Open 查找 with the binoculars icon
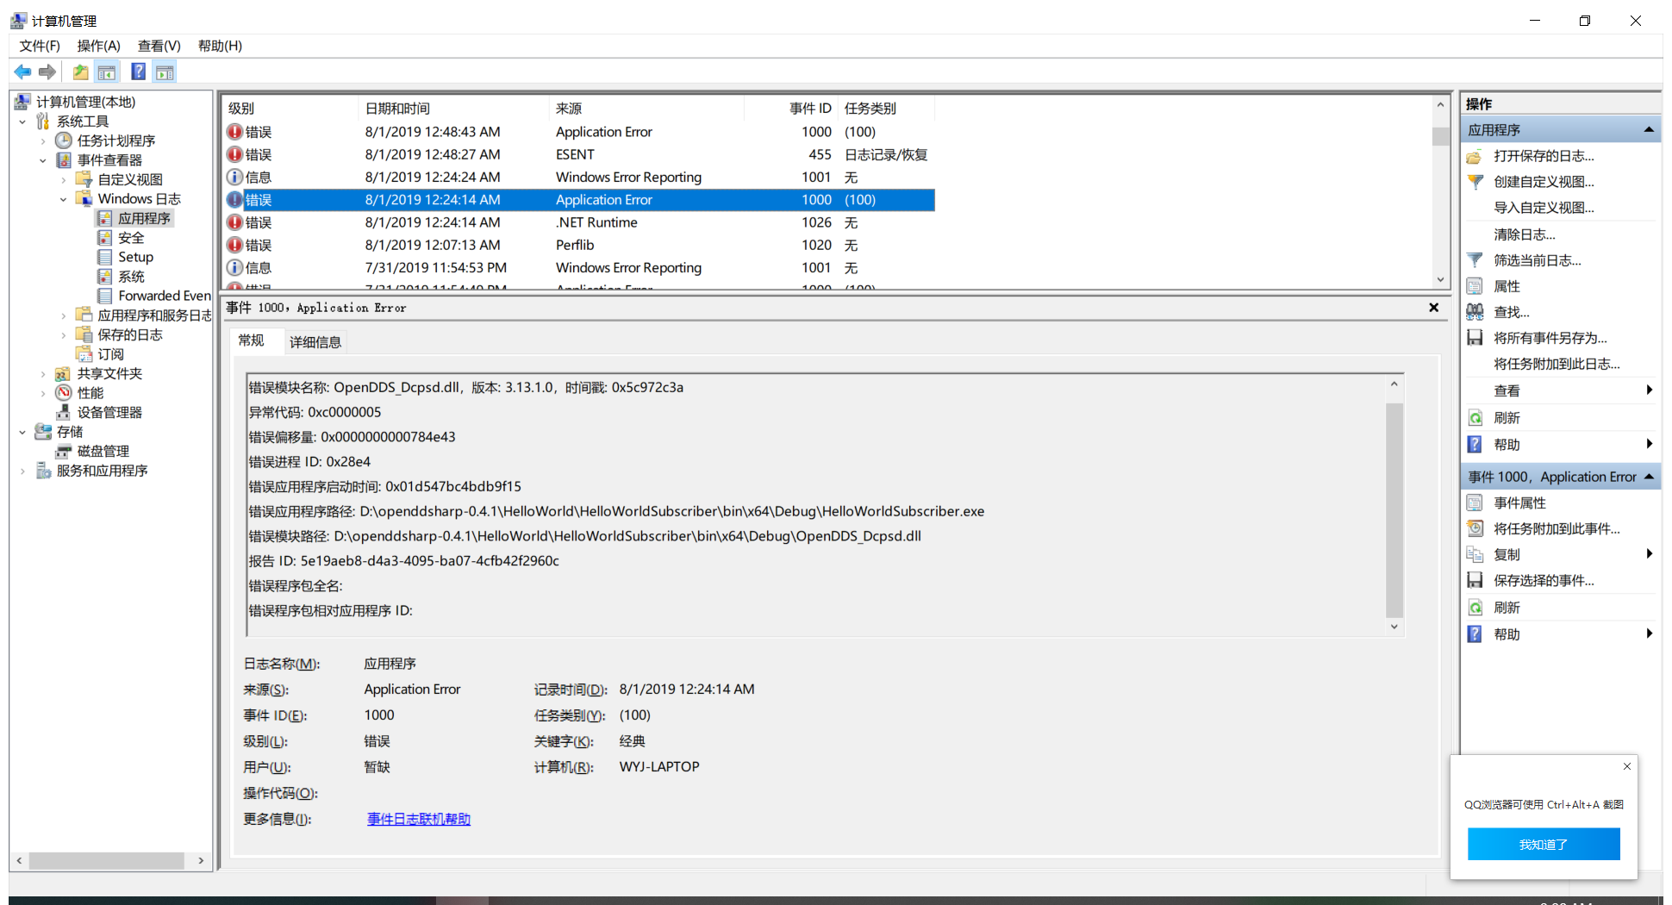Screen dimensions: 1672x905 tap(1475, 311)
